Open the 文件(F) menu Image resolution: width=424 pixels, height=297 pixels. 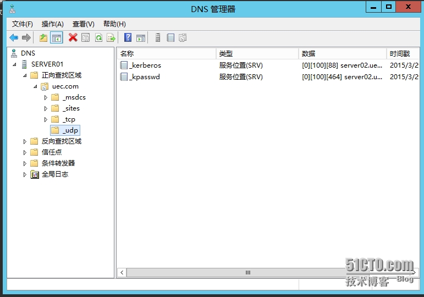click(23, 24)
